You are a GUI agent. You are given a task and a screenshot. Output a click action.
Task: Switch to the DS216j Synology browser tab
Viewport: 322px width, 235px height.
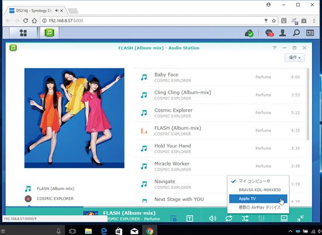(36, 11)
